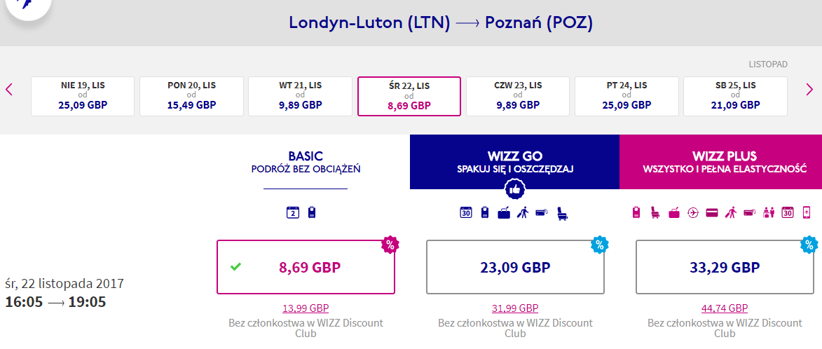The width and height of the screenshot is (822, 349).
Task: Choose Tuesday 21 November date tab
Action: pyautogui.click(x=301, y=97)
